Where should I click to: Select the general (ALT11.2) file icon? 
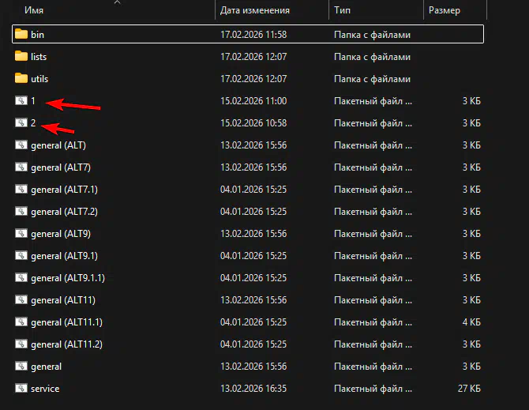tap(21, 344)
